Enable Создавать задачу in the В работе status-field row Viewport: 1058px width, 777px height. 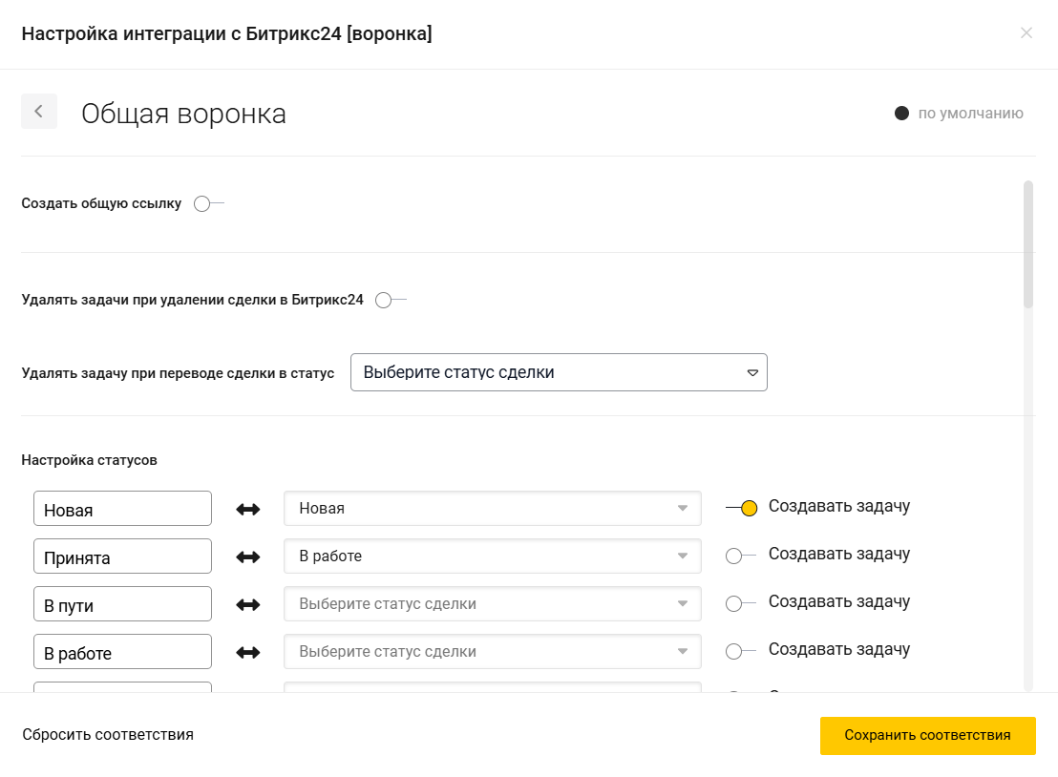pyautogui.click(x=741, y=652)
